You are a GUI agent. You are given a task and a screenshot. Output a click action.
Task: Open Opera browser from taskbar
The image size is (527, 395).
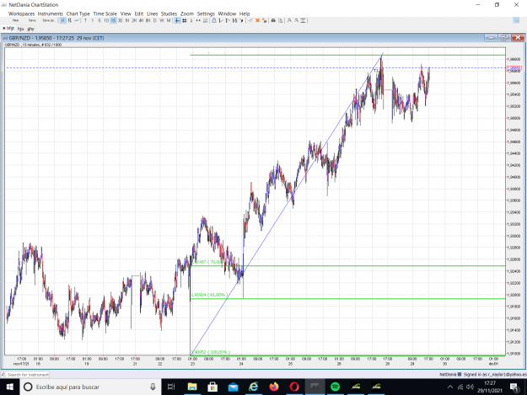pos(294,387)
